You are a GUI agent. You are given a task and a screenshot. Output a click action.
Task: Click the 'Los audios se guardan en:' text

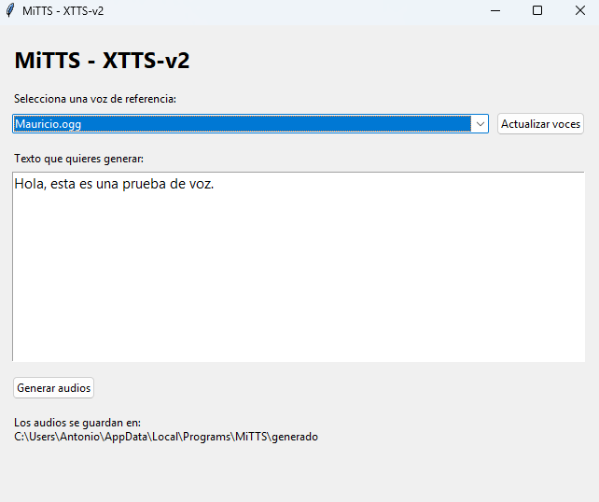(77, 423)
